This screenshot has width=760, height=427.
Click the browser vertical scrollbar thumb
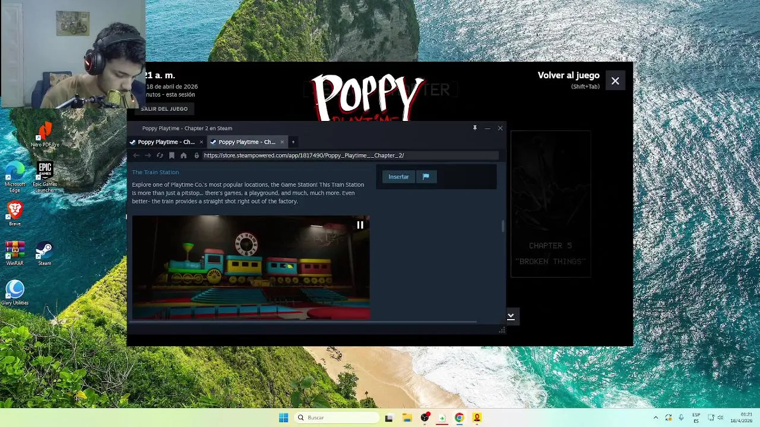503,226
